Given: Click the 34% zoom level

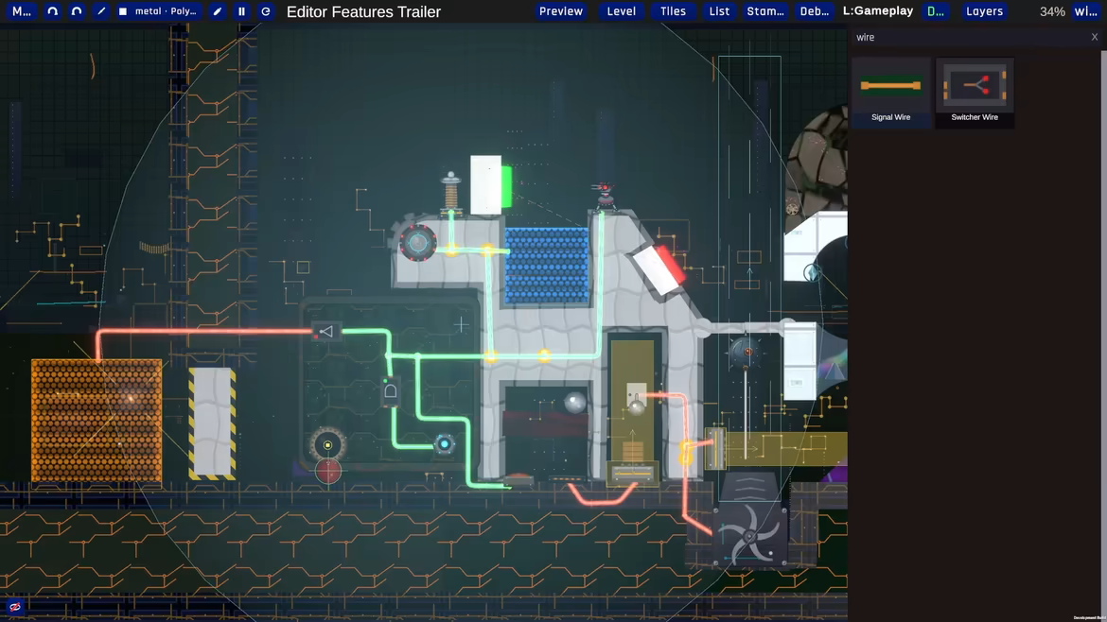Looking at the screenshot, I should tap(1052, 11).
